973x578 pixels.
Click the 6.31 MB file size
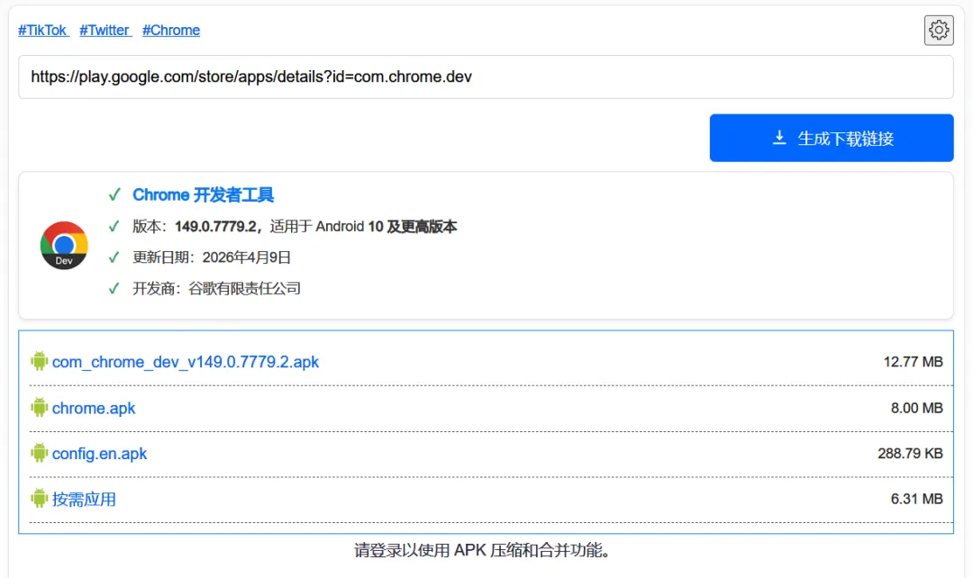(916, 499)
